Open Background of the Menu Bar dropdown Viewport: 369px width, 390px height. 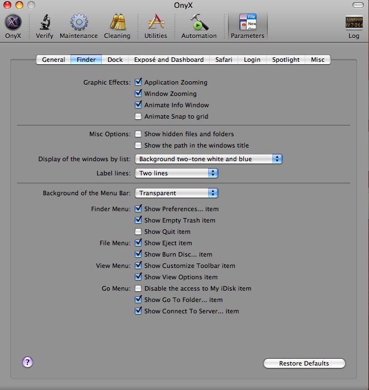coord(176,193)
